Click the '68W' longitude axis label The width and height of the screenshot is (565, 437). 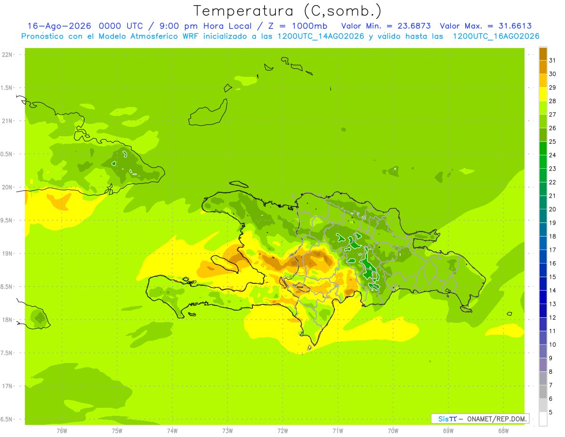pyautogui.click(x=503, y=431)
